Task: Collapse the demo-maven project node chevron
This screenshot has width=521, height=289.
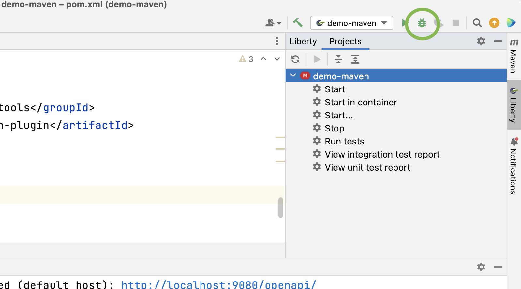Action: [x=293, y=76]
